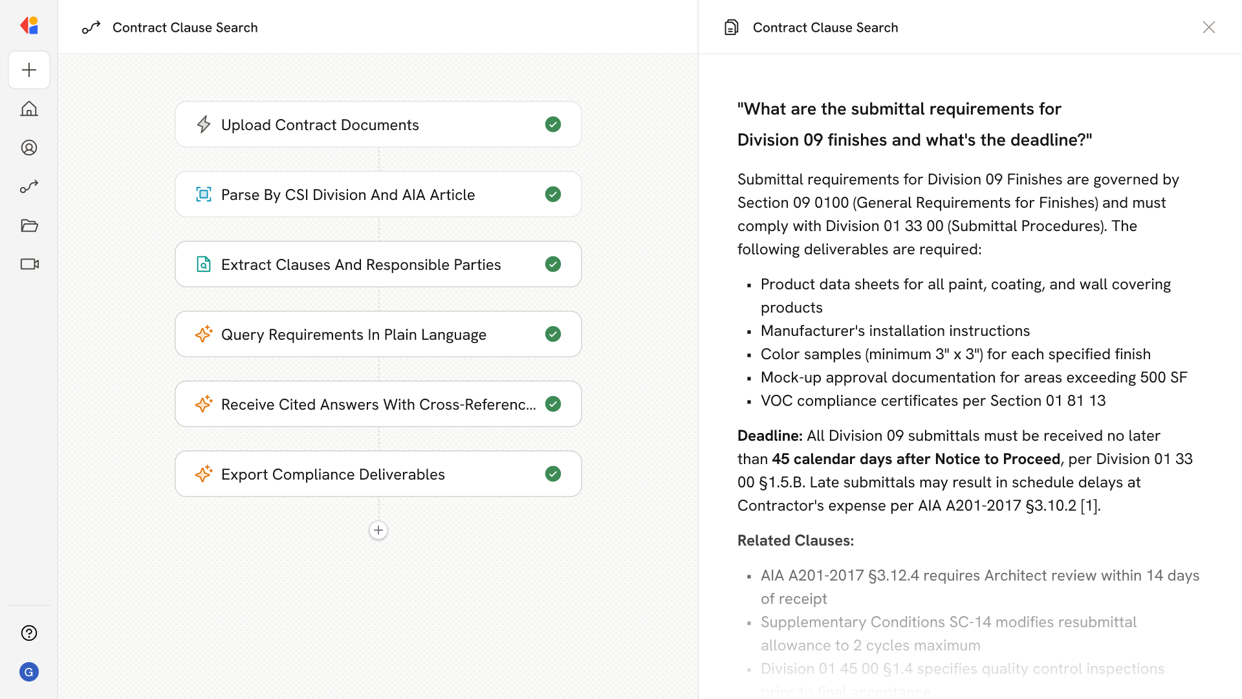Screen dimensions: 1242x699
Task: Click the G user avatar
Action: pos(29,672)
